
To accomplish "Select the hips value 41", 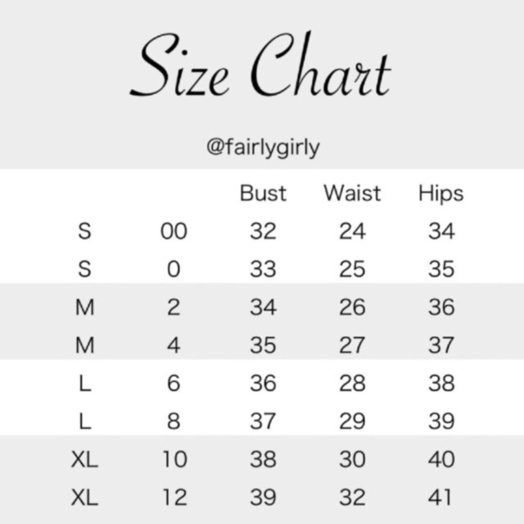I will tap(441, 498).
